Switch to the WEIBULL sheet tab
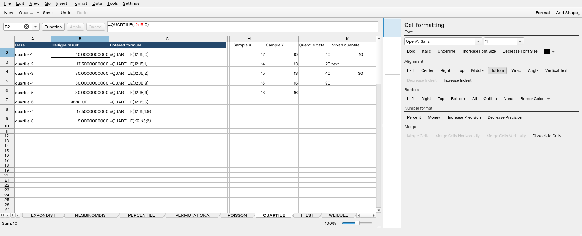 pos(338,215)
